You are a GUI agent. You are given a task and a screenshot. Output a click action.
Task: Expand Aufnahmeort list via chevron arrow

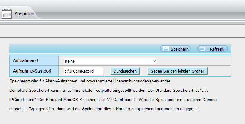[154, 61]
